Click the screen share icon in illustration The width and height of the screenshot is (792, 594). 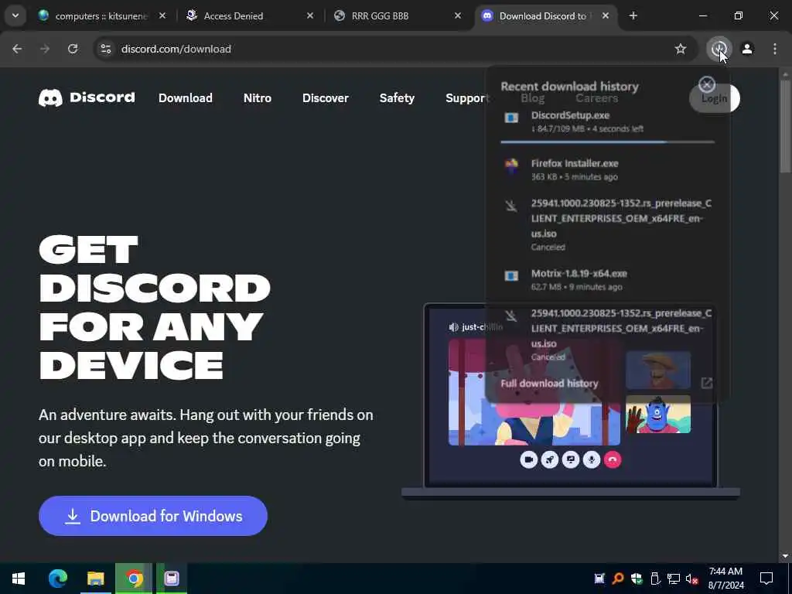pyautogui.click(x=571, y=459)
